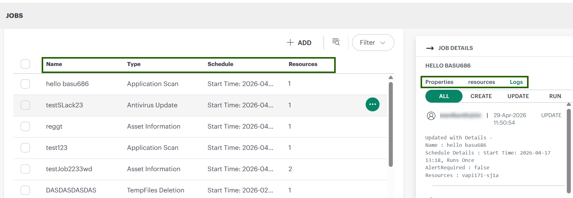Viewport: 573px width, 198px height.
Task: Sort by Name column header
Action: point(54,64)
